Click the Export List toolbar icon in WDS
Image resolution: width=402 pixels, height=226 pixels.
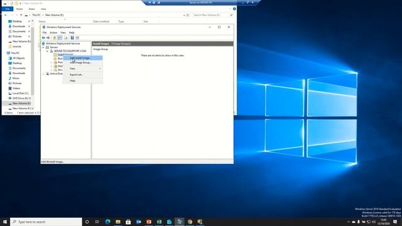(66, 38)
